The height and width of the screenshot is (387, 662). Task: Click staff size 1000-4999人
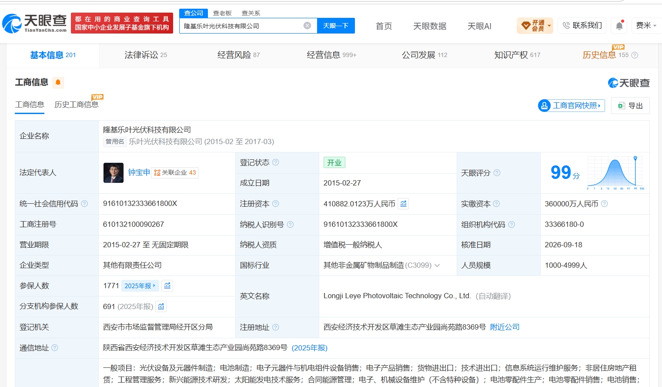click(566, 266)
